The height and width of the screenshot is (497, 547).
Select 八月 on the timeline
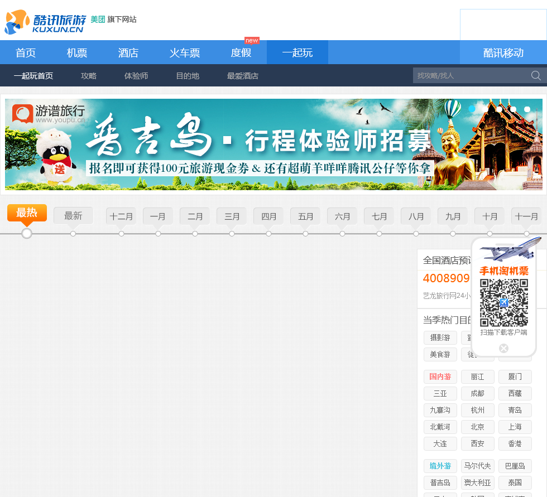[x=416, y=216]
